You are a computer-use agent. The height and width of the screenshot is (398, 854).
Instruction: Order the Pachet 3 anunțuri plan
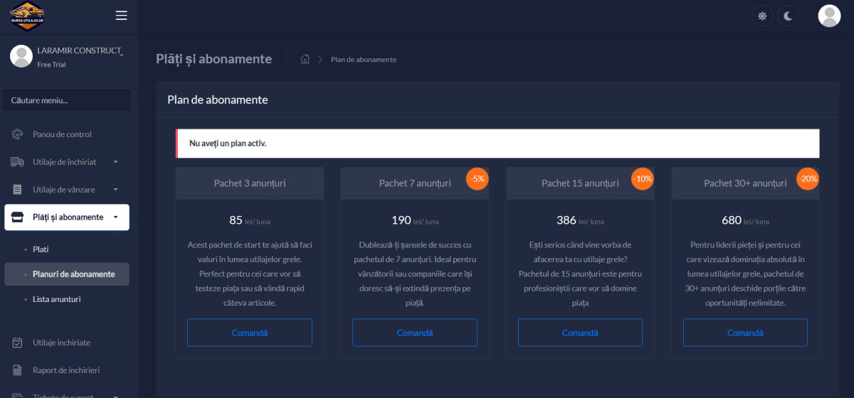pos(249,333)
